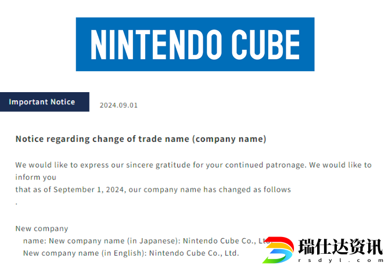Click the September 1, 2024 sentence

coord(153,190)
